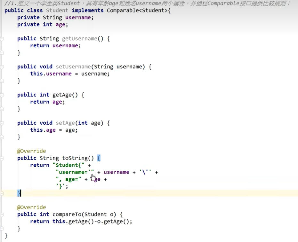Click the closing brace on the highlighted caret line
This screenshot has height=242, width=298.
[x=19, y=193]
